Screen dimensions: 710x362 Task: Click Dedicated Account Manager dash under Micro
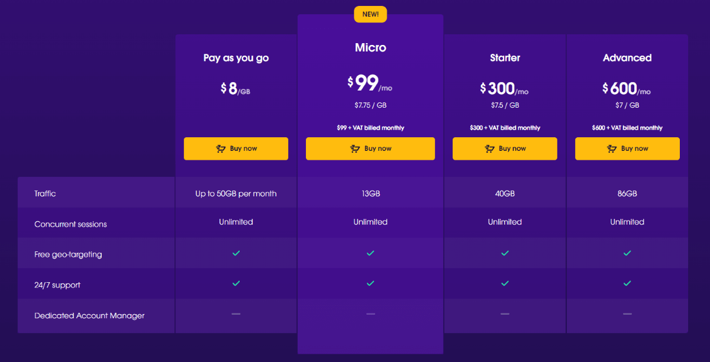(x=370, y=313)
